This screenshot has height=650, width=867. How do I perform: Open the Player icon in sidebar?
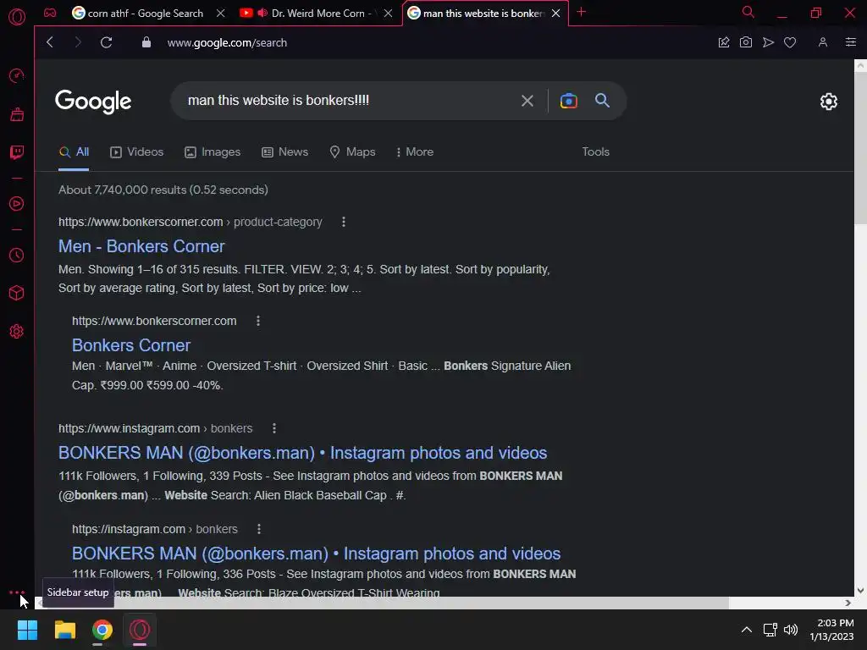(x=17, y=203)
